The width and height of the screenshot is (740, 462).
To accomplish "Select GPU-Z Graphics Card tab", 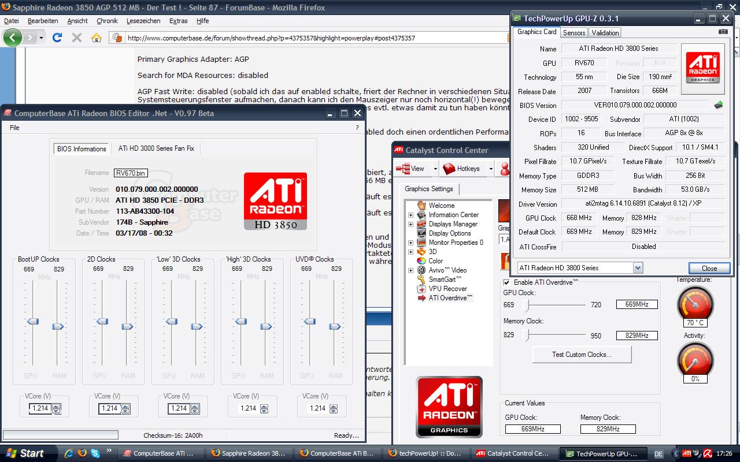I will tap(536, 32).
